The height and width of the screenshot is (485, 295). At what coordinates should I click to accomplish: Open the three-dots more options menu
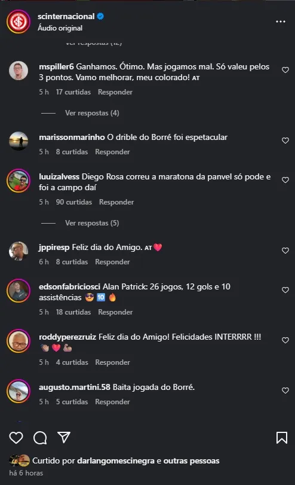(x=281, y=22)
